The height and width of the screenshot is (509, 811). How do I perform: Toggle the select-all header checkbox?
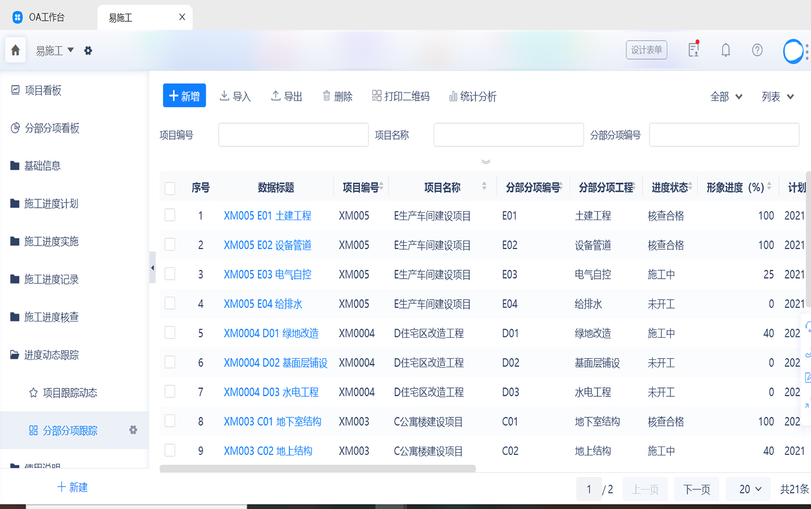[x=170, y=188]
